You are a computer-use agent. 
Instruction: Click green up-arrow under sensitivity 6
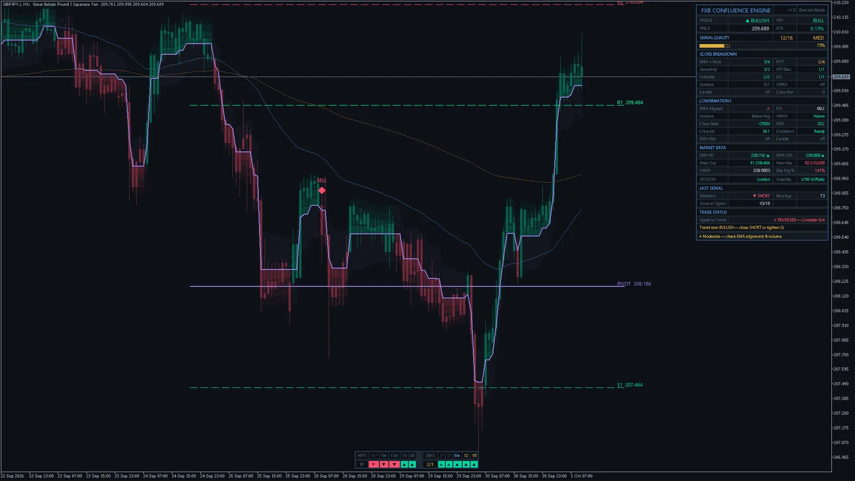coord(457,464)
